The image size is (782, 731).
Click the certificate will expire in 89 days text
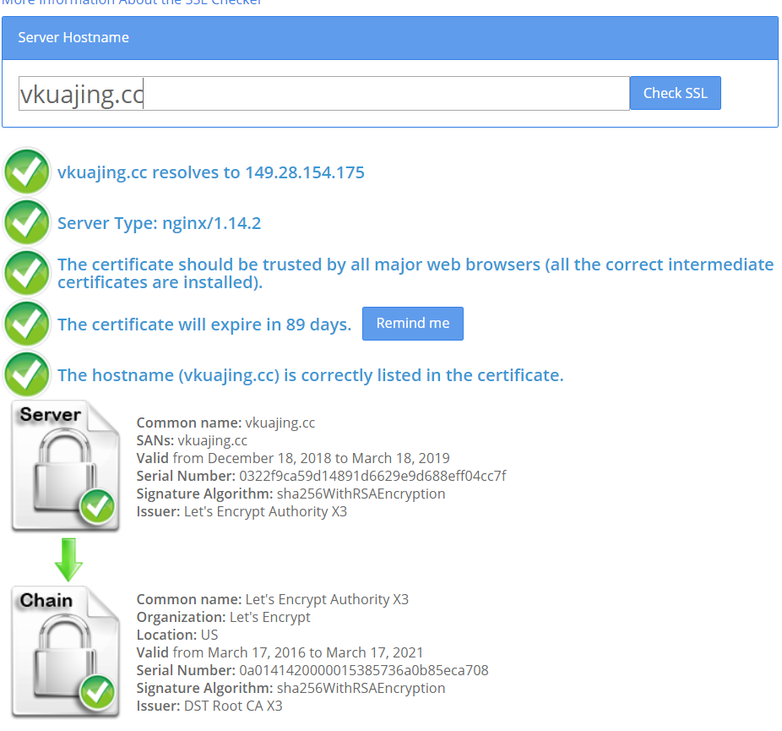tap(204, 325)
